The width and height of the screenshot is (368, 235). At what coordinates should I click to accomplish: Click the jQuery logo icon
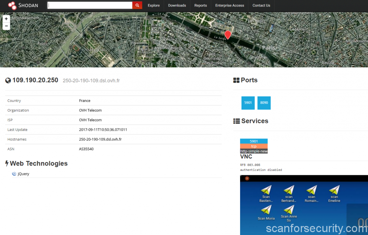pos(14,174)
